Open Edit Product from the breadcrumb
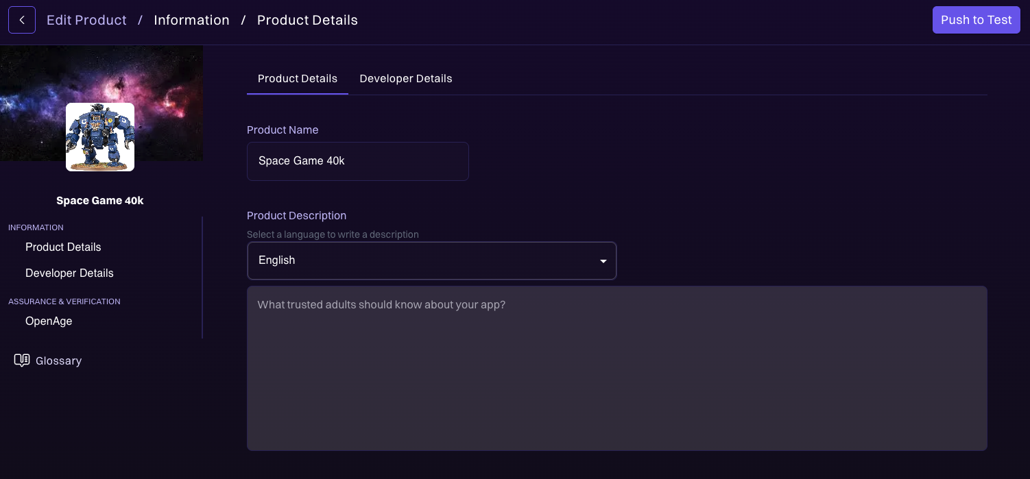The image size is (1030, 479). (x=86, y=20)
